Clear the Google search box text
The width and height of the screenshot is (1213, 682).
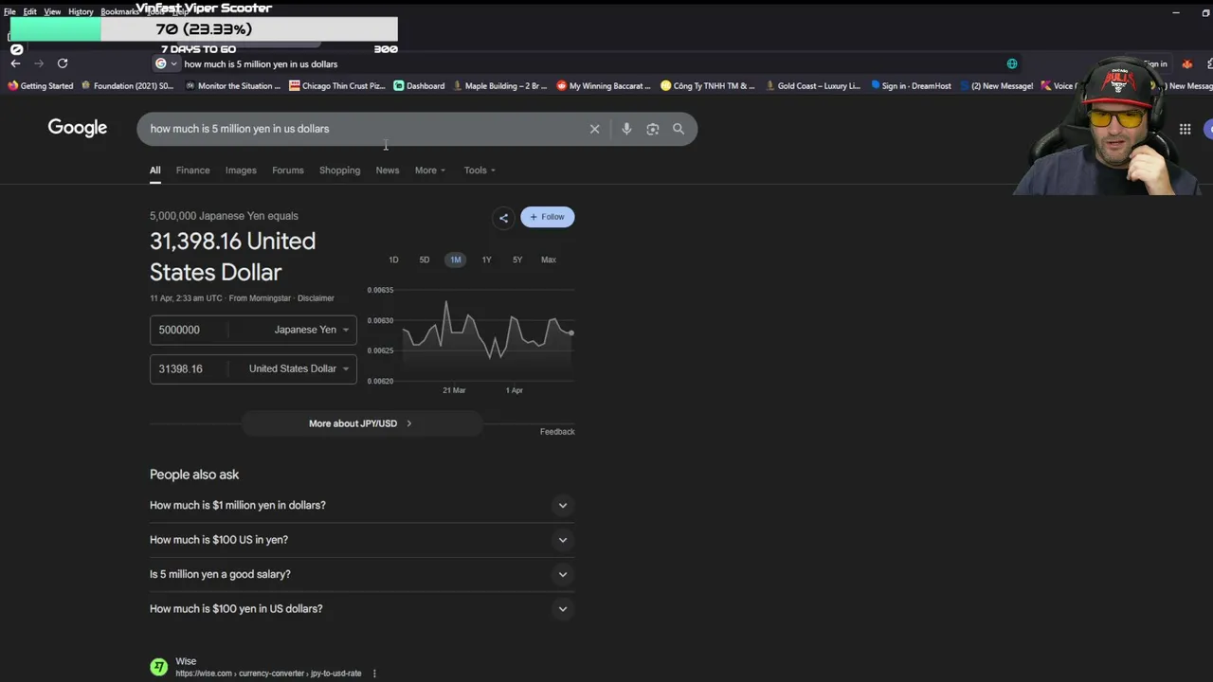594,129
